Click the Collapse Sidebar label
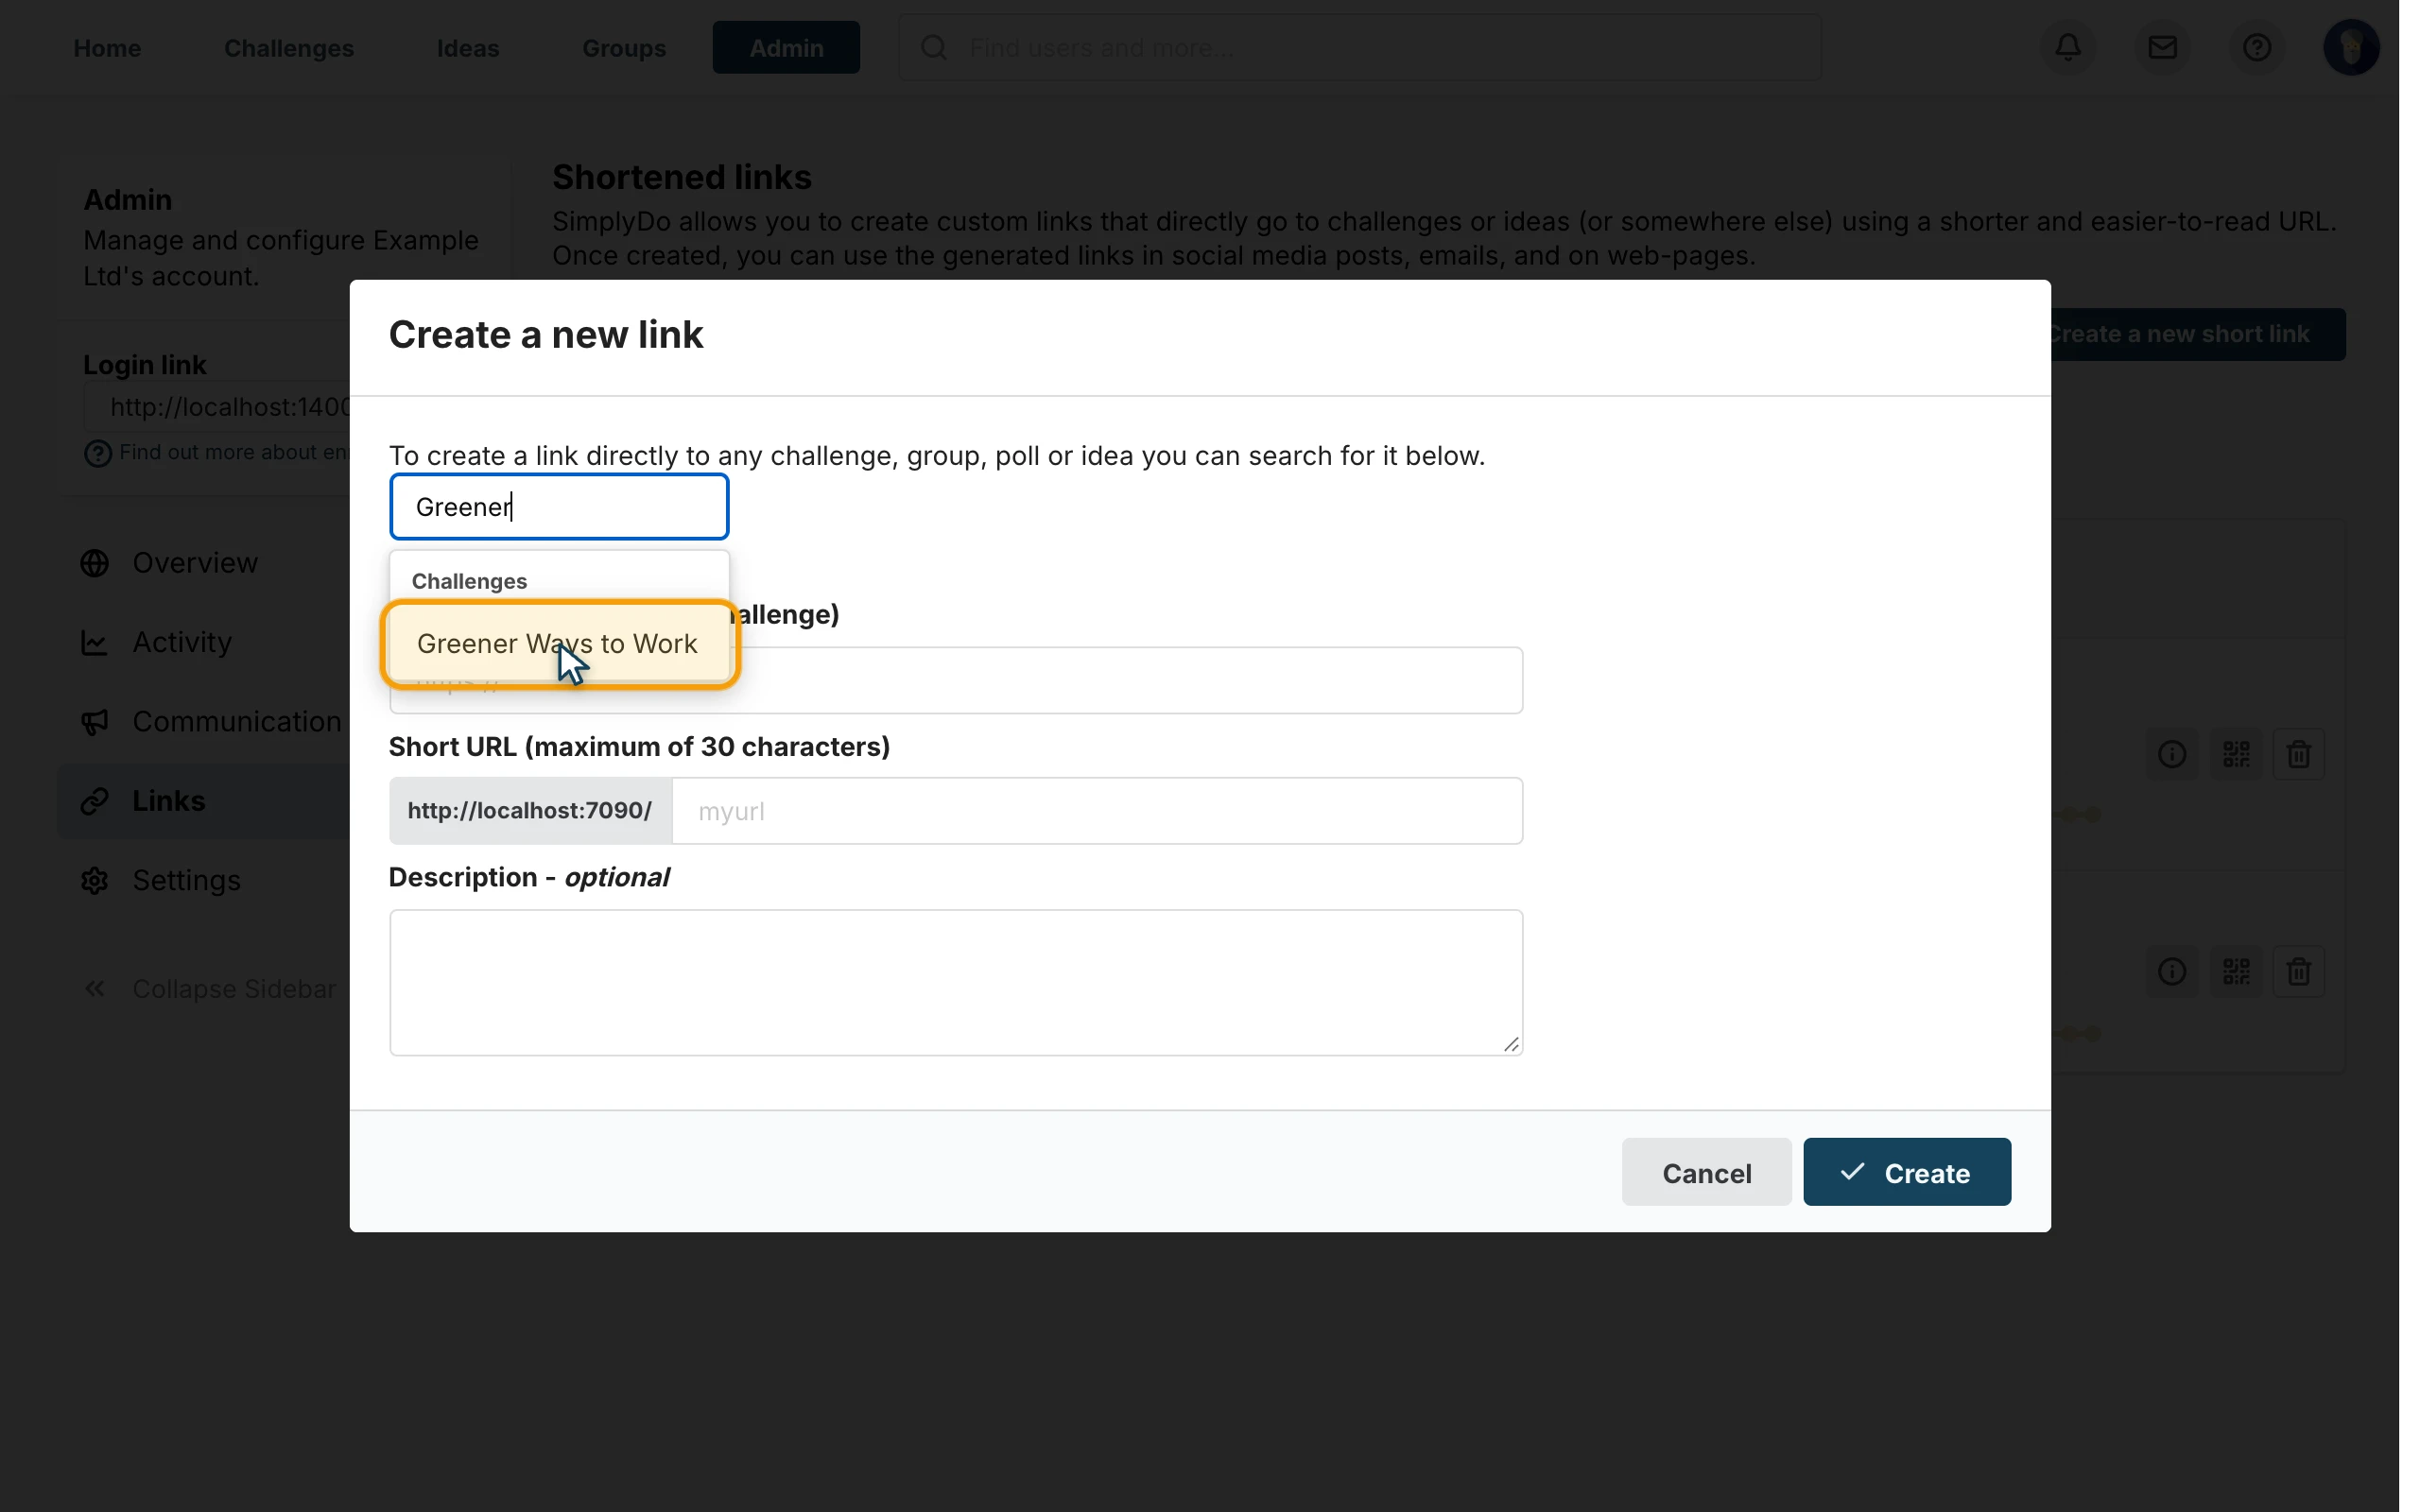Screen dimensions: 2420x1512 click(234, 989)
